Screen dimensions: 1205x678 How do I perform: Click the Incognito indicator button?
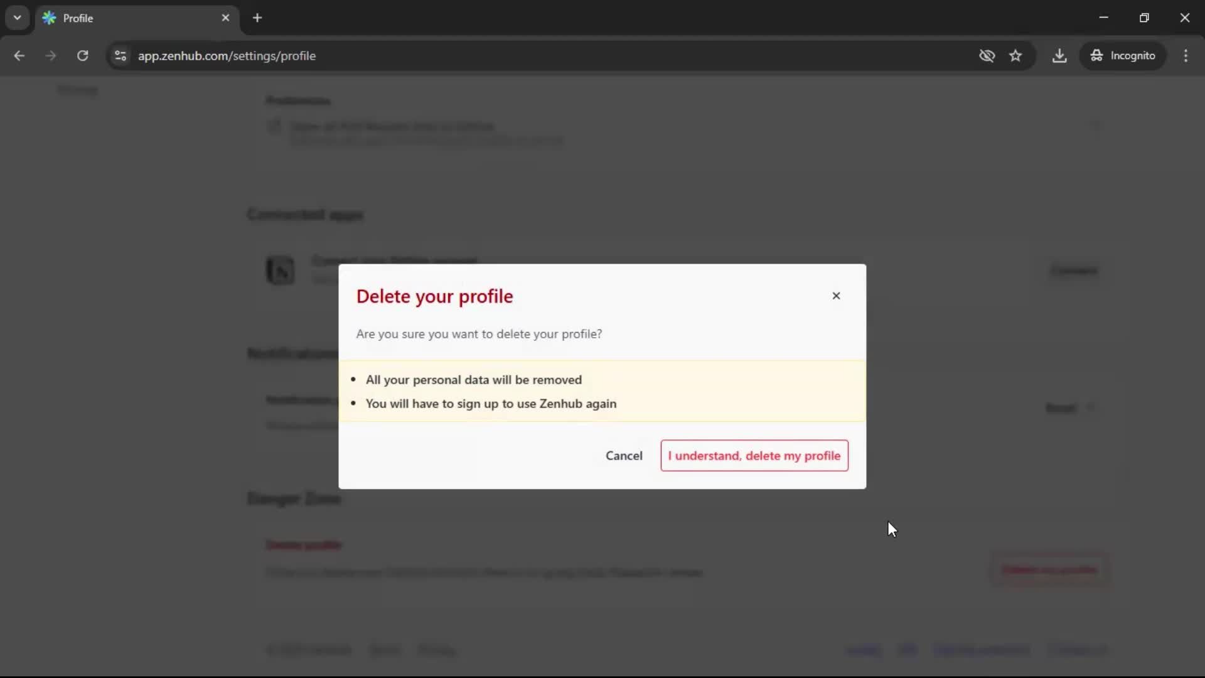coord(1123,56)
